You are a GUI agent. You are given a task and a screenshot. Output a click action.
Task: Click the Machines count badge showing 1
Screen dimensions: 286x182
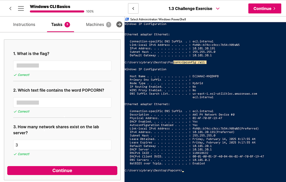(109, 25)
